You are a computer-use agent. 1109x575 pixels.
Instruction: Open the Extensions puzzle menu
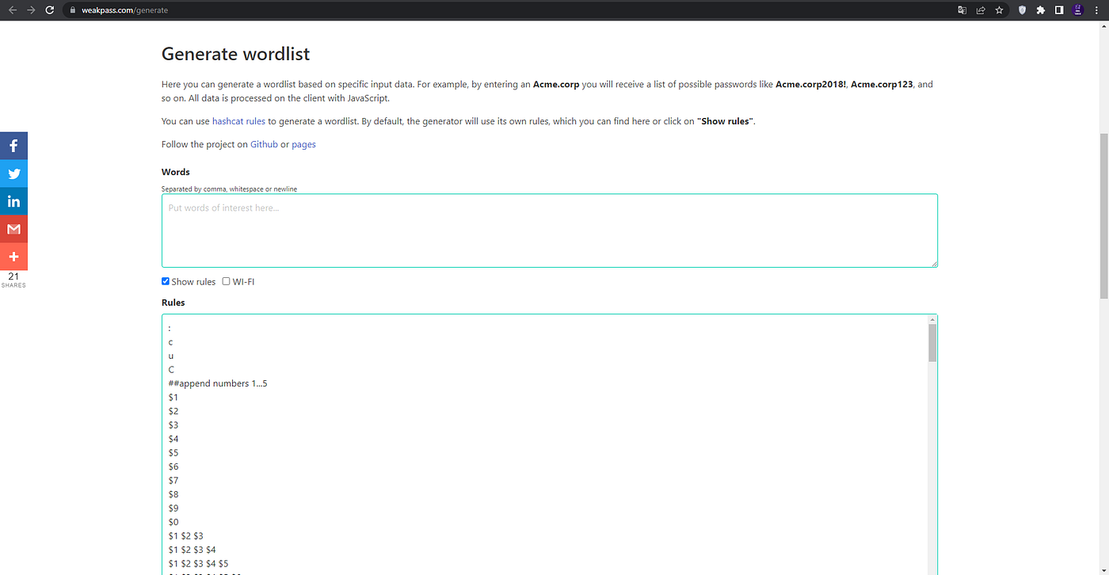coord(1041,10)
